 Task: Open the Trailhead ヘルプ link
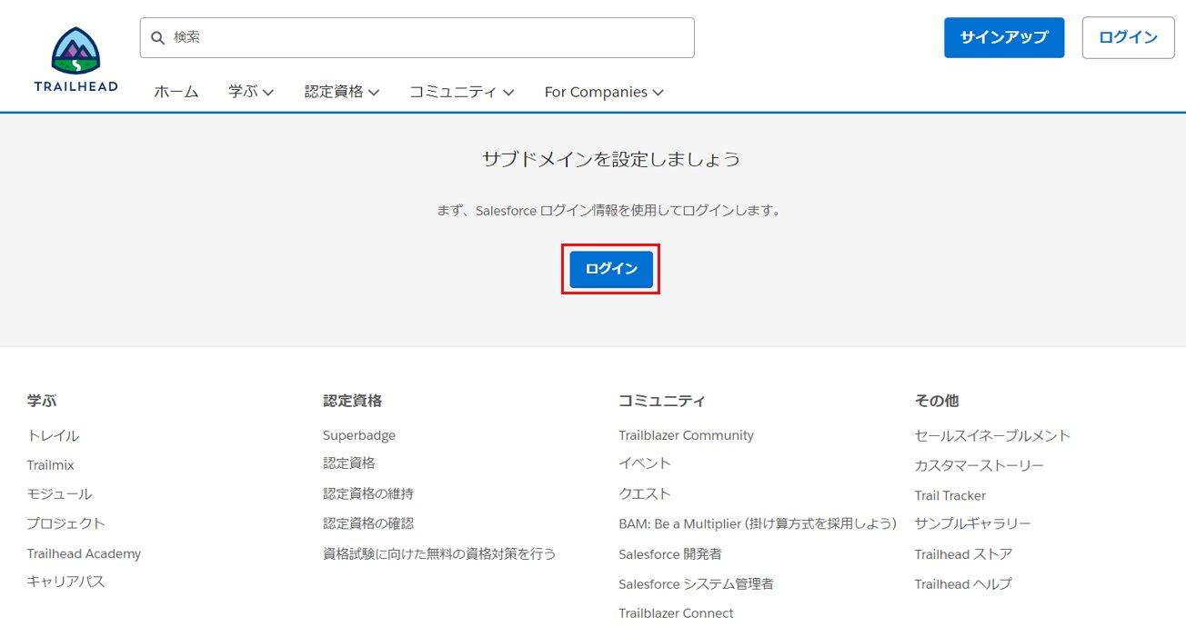coord(963,583)
